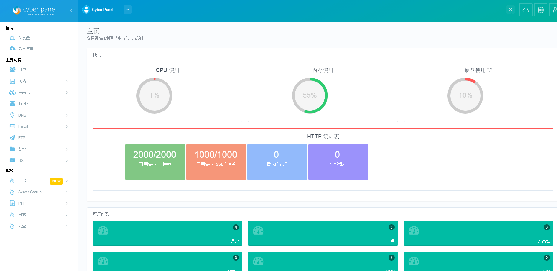Viewport: 557px width, 271px height.
Task: Click the cyber panel logo
Action: [x=34, y=10]
